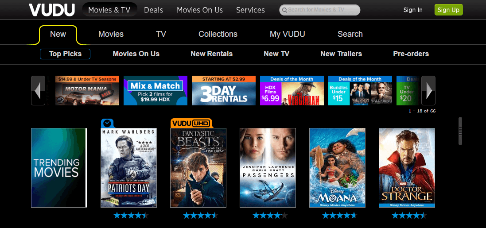Click the VUDU UHD badge above Fantastic Beasts

click(x=191, y=123)
